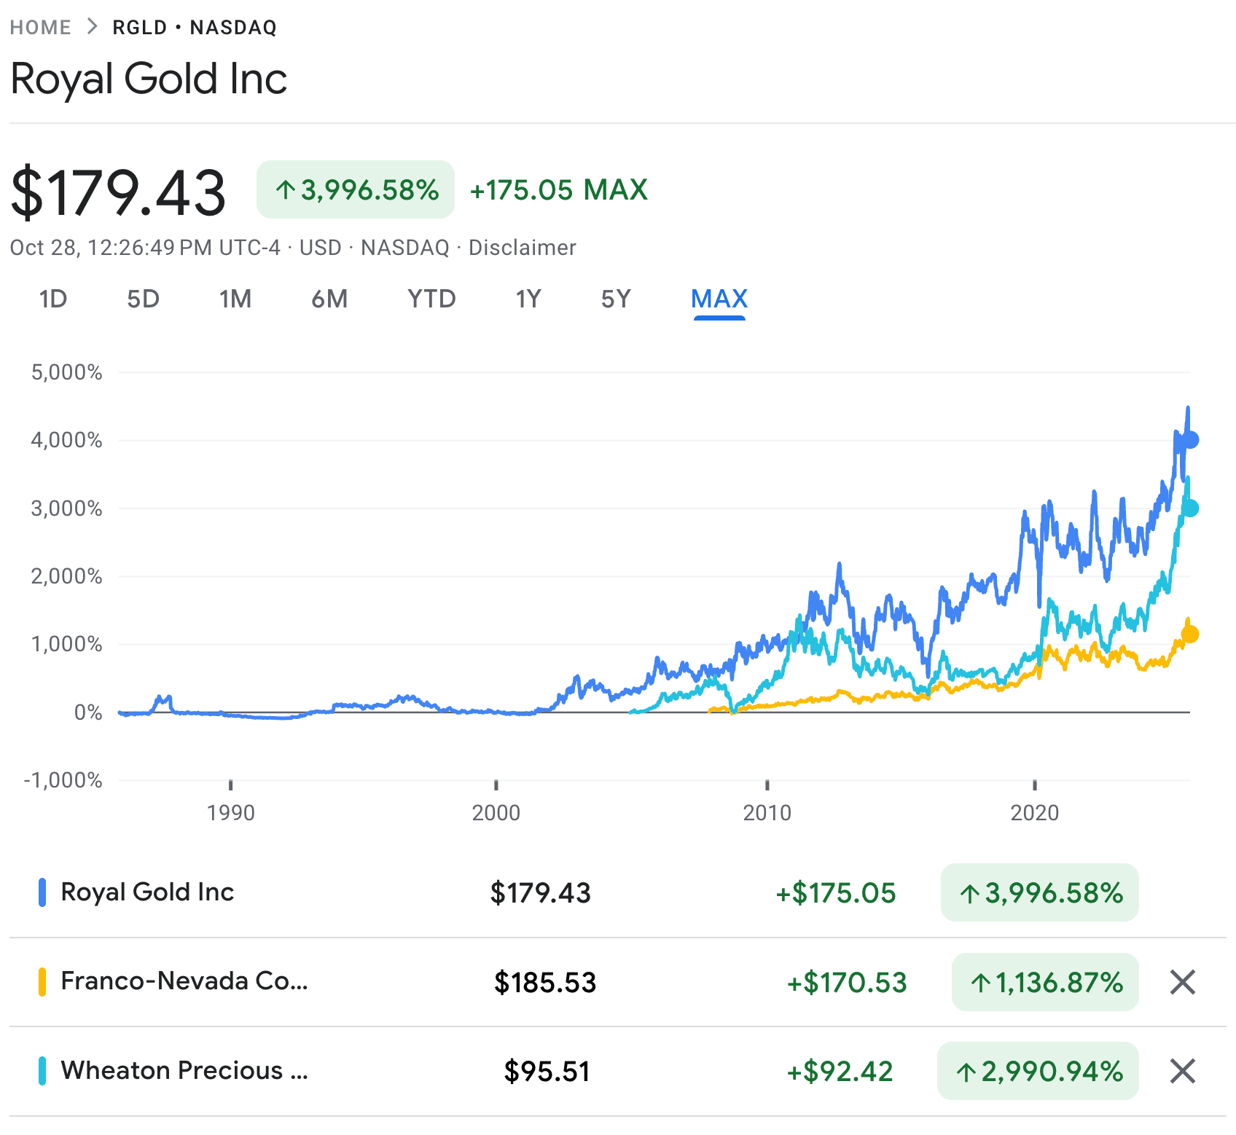Click the teal Wheaton chart endpoint dot
The width and height of the screenshot is (1236, 1135).
[1190, 508]
